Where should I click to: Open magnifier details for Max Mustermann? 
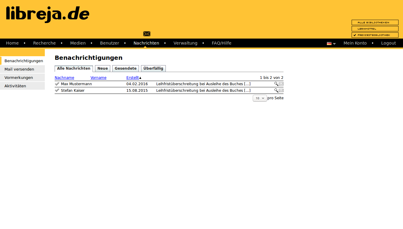pyautogui.click(x=276, y=84)
